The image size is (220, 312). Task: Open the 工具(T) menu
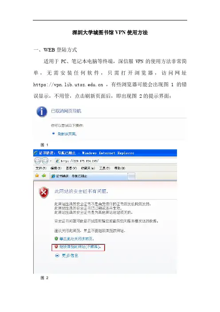coord(105,168)
